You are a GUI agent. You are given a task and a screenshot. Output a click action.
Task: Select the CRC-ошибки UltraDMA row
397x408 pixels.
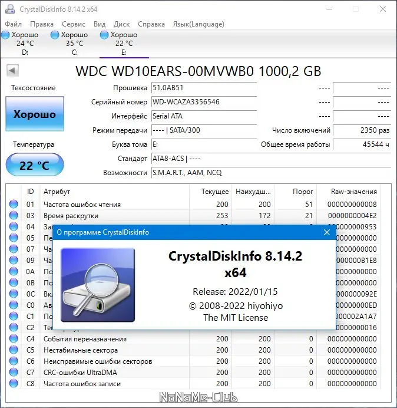(x=193, y=372)
